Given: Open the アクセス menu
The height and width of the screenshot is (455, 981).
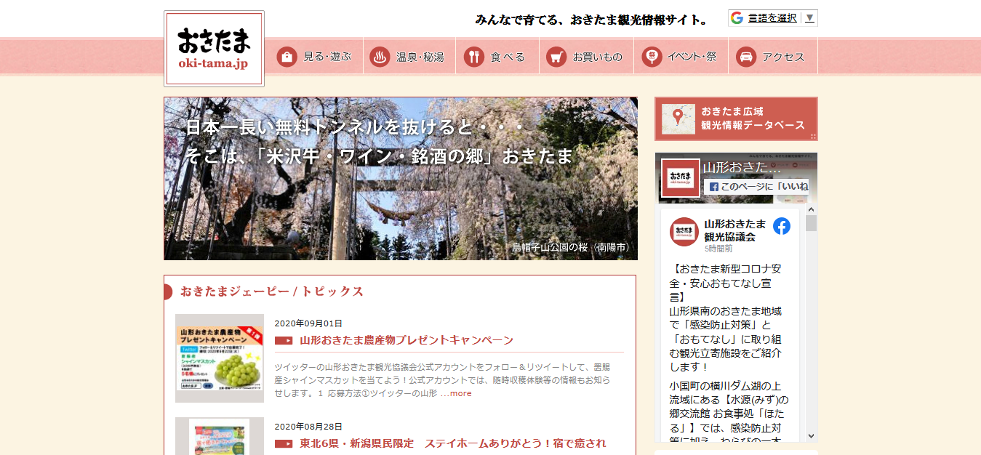Looking at the screenshot, I should (x=772, y=57).
